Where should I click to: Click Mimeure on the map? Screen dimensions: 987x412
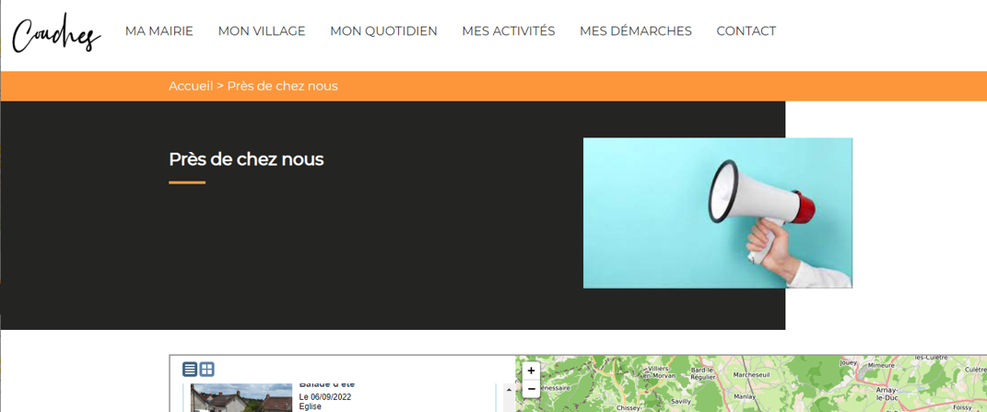coord(881,365)
